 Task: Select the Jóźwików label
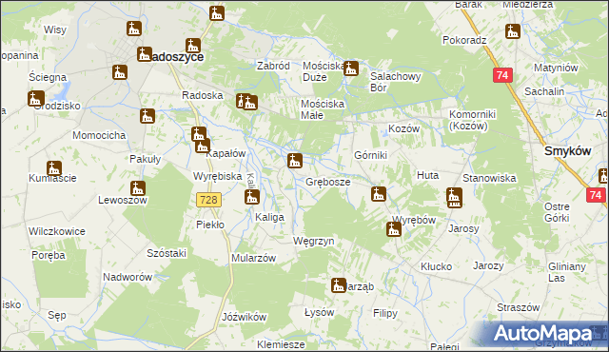[244, 317]
